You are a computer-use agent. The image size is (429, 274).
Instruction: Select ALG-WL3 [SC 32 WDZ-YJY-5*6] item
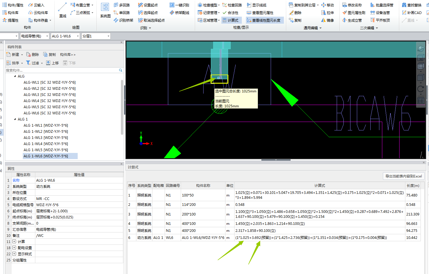[50, 94]
